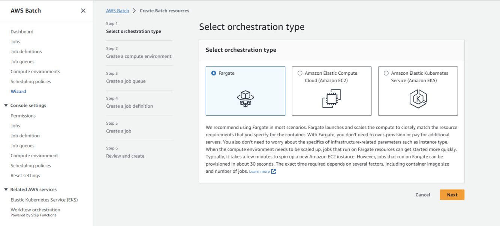The height and width of the screenshot is (226, 500).
Task: Open Scheduling policies in main navigation
Action: (31, 81)
